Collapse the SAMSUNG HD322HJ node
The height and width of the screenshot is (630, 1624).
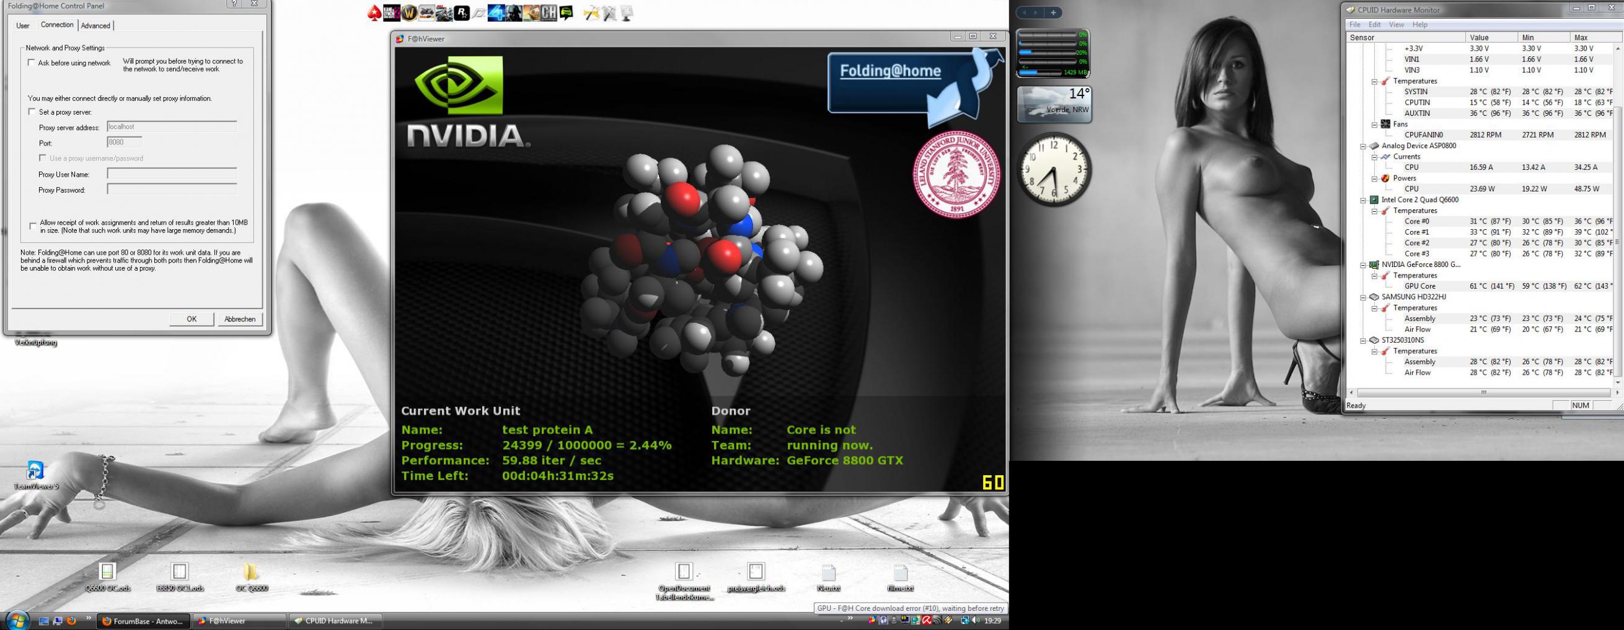click(1363, 297)
